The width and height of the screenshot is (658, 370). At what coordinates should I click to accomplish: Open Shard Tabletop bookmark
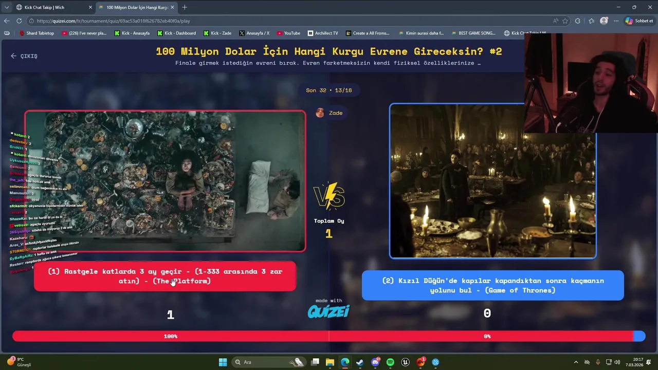[36, 33]
